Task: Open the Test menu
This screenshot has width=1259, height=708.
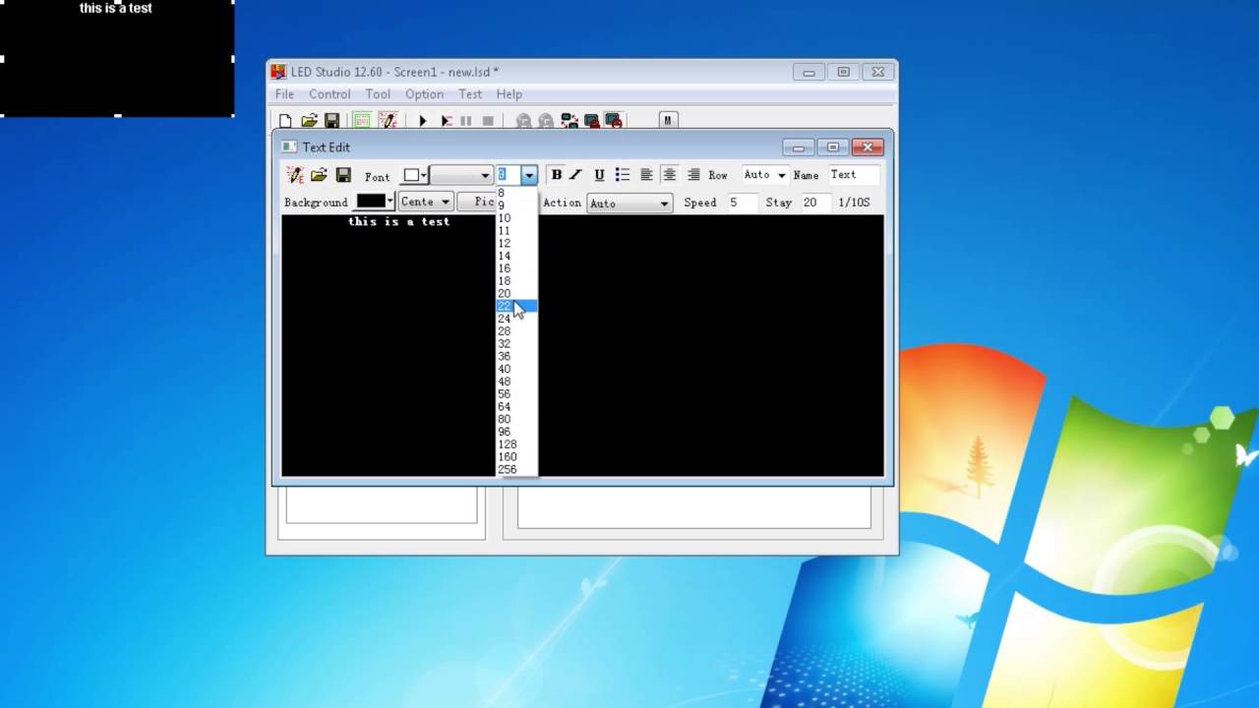Action: coord(470,94)
